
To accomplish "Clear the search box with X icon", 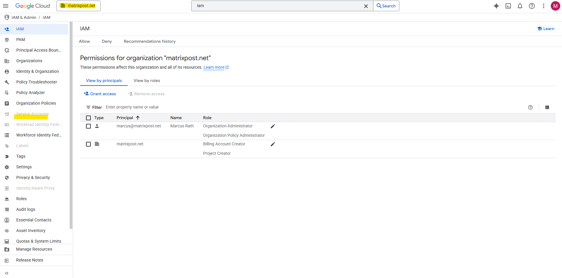I will (x=366, y=6).
